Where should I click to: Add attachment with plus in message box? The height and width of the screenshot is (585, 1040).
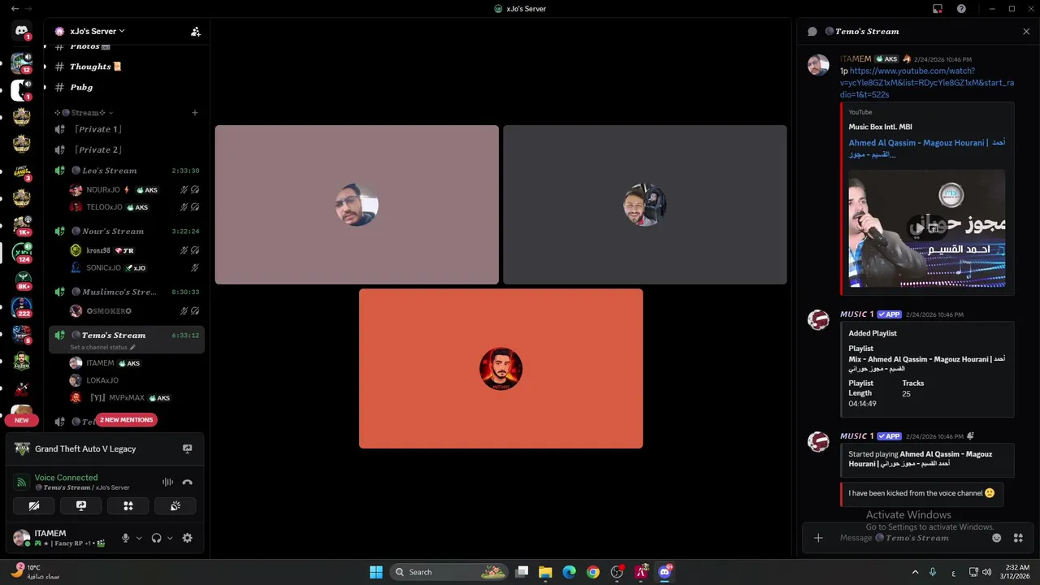818,538
